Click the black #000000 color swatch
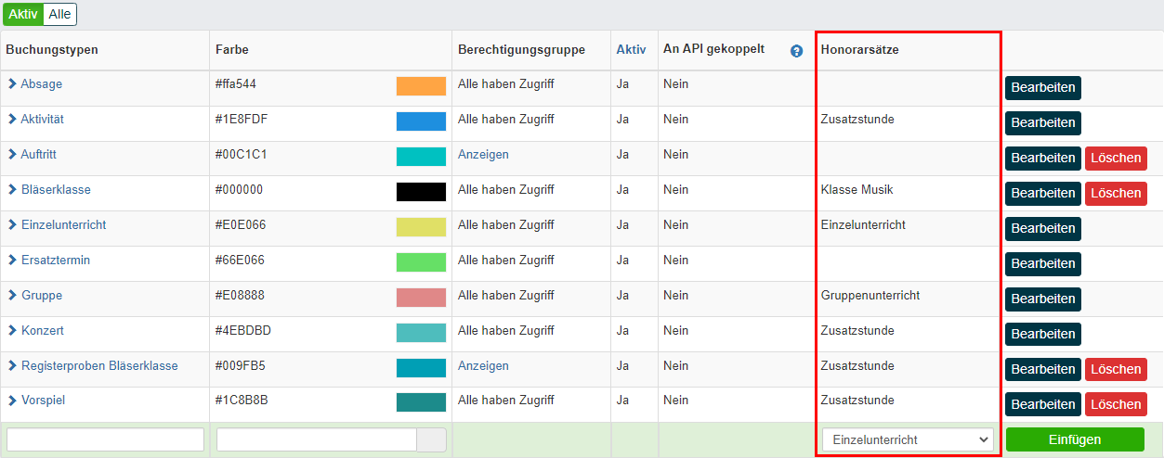 tap(421, 192)
